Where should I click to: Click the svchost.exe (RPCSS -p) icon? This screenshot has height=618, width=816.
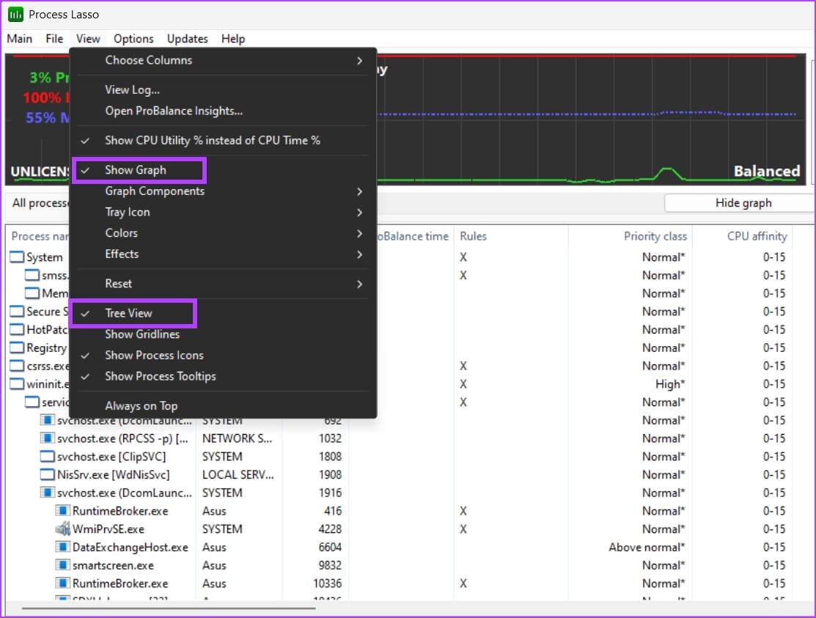point(48,438)
